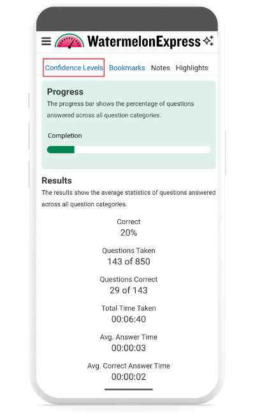The width and height of the screenshot is (255, 415).
Task: Tap the Progress heading
Action: (x=65, y=92)
